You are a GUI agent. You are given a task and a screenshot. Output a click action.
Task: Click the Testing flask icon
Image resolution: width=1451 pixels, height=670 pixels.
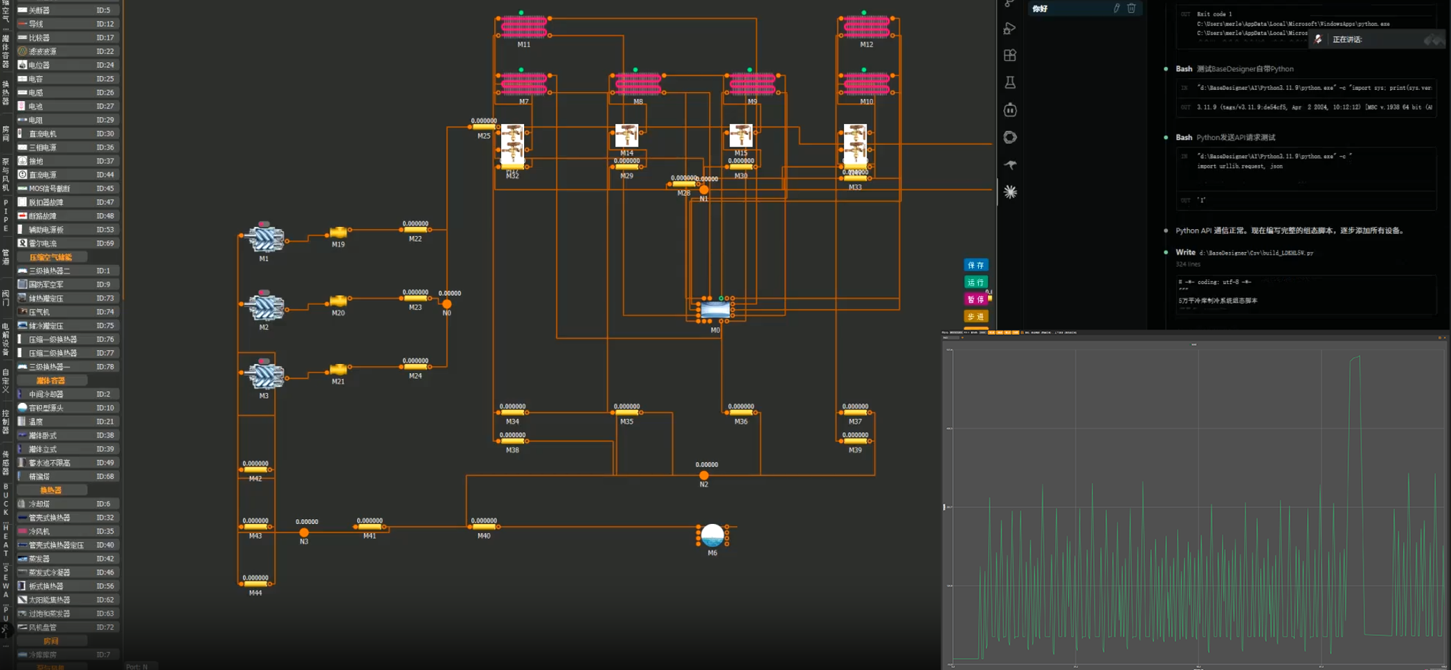(1010, 82)
